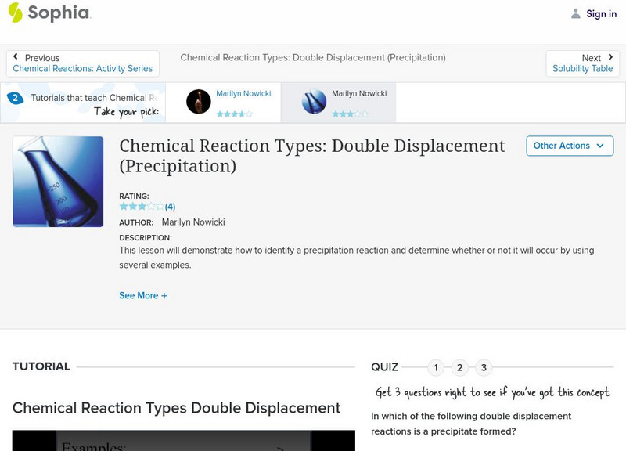Click the flask image next to the tutorial title
Image resolution: width=626 pixels, height=451 pixels.
(56, 181)
